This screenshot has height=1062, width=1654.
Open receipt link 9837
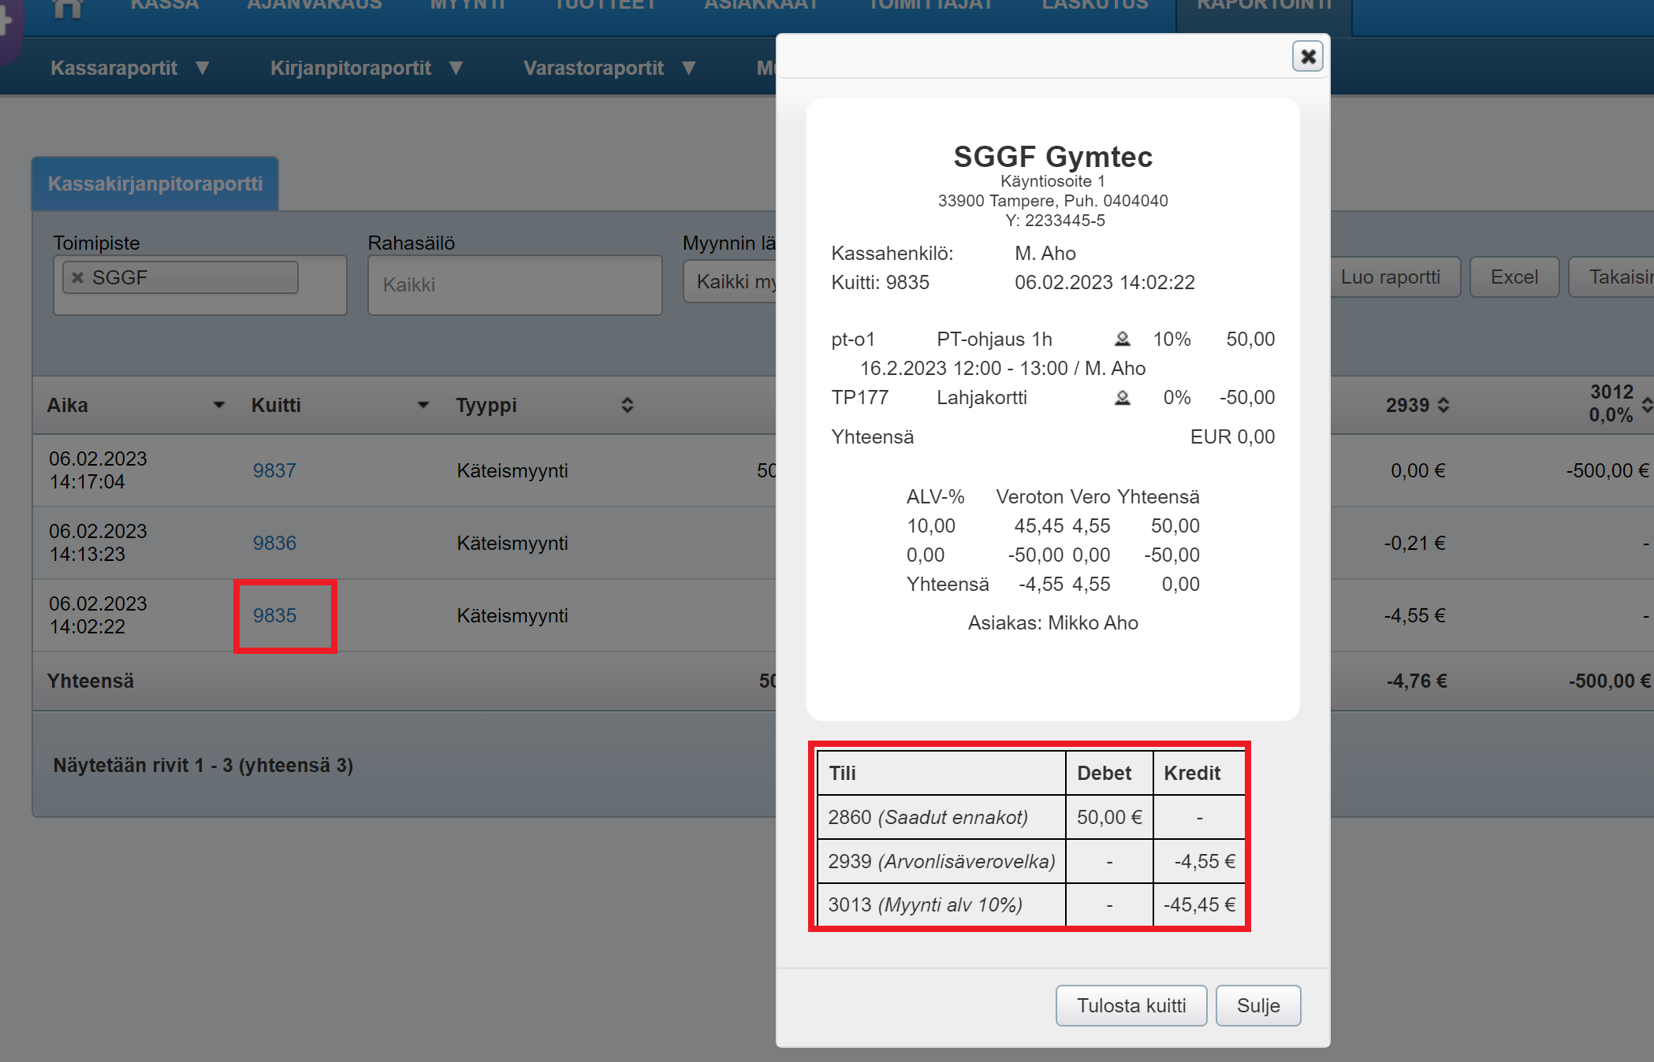[x=274, y=470]
